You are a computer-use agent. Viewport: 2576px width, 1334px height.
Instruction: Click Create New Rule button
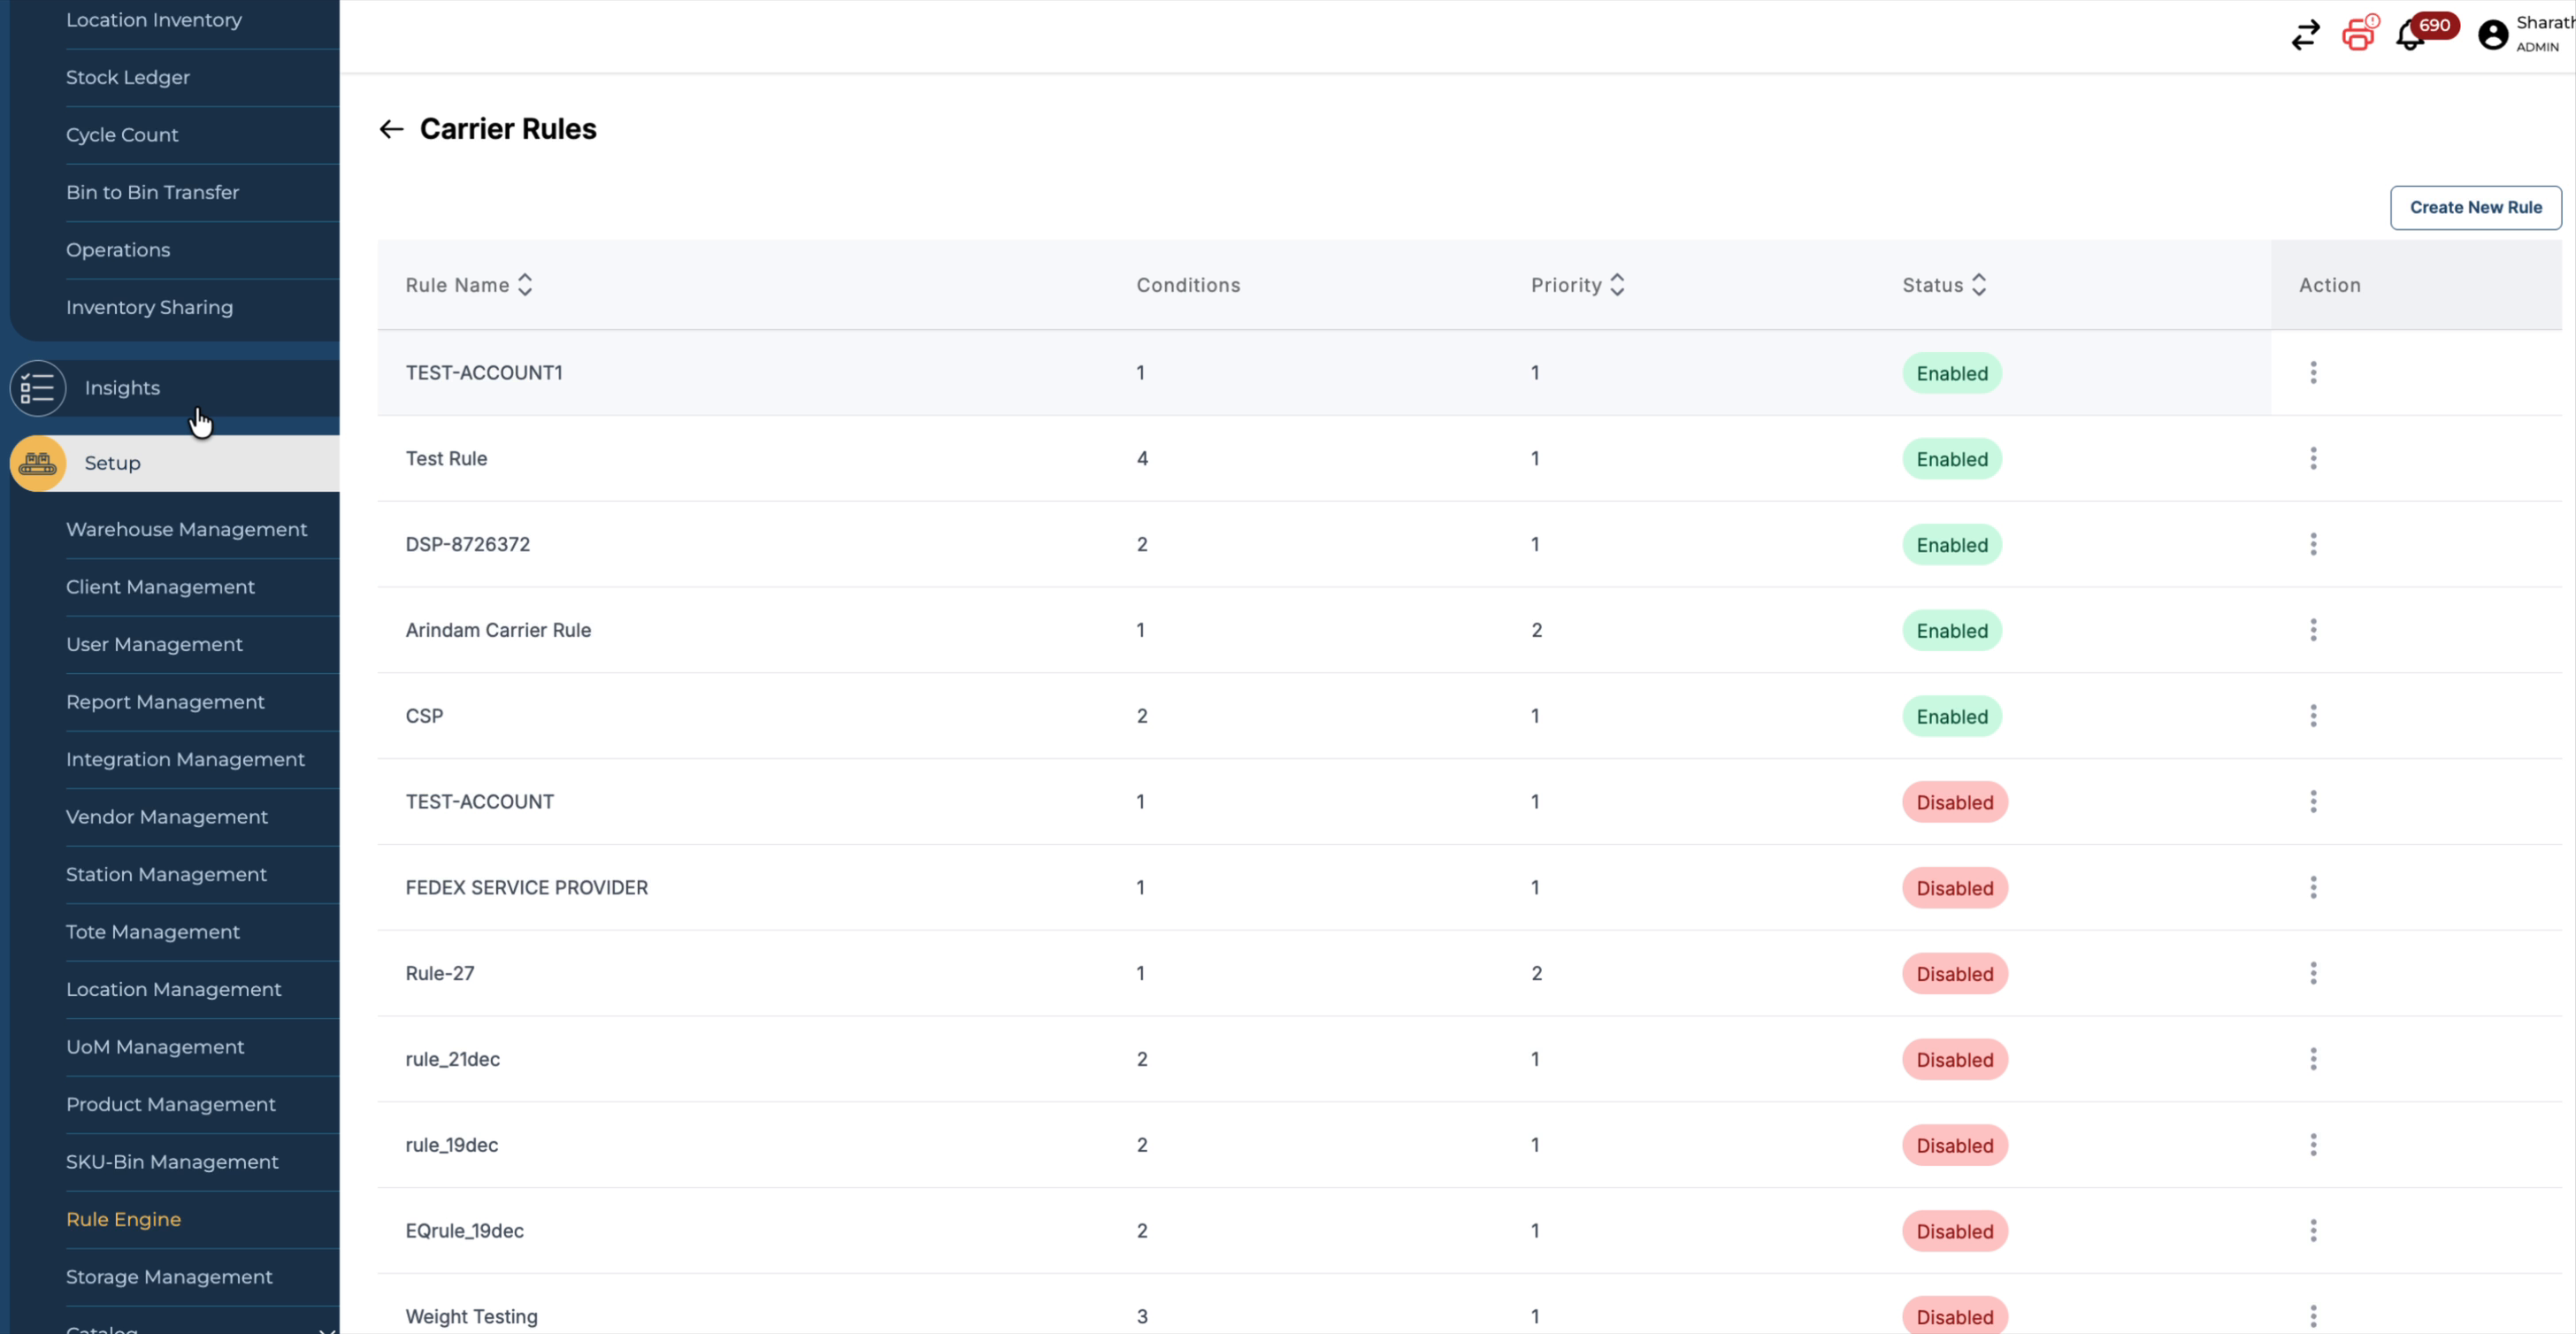tap(2475, 208)
